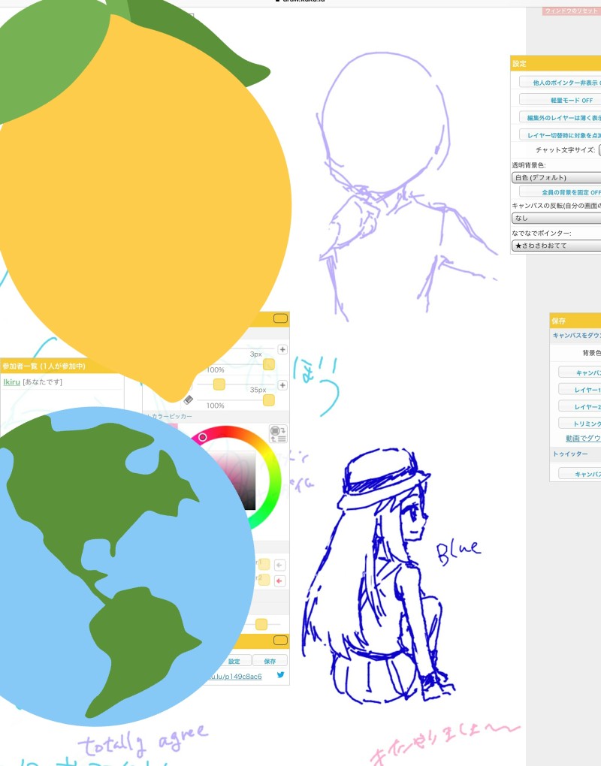Open the p149c8ac6 room URL link
The height and width of the screenshot is (766, 601).
234,676
